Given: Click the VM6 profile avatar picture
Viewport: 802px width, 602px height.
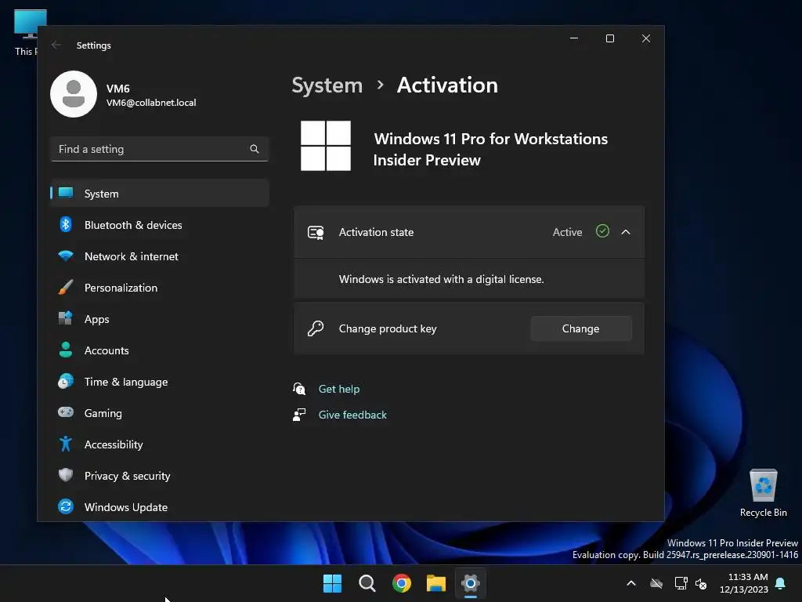Looking at the screenshot, I should pyautogui.click(x=74, y=94).
